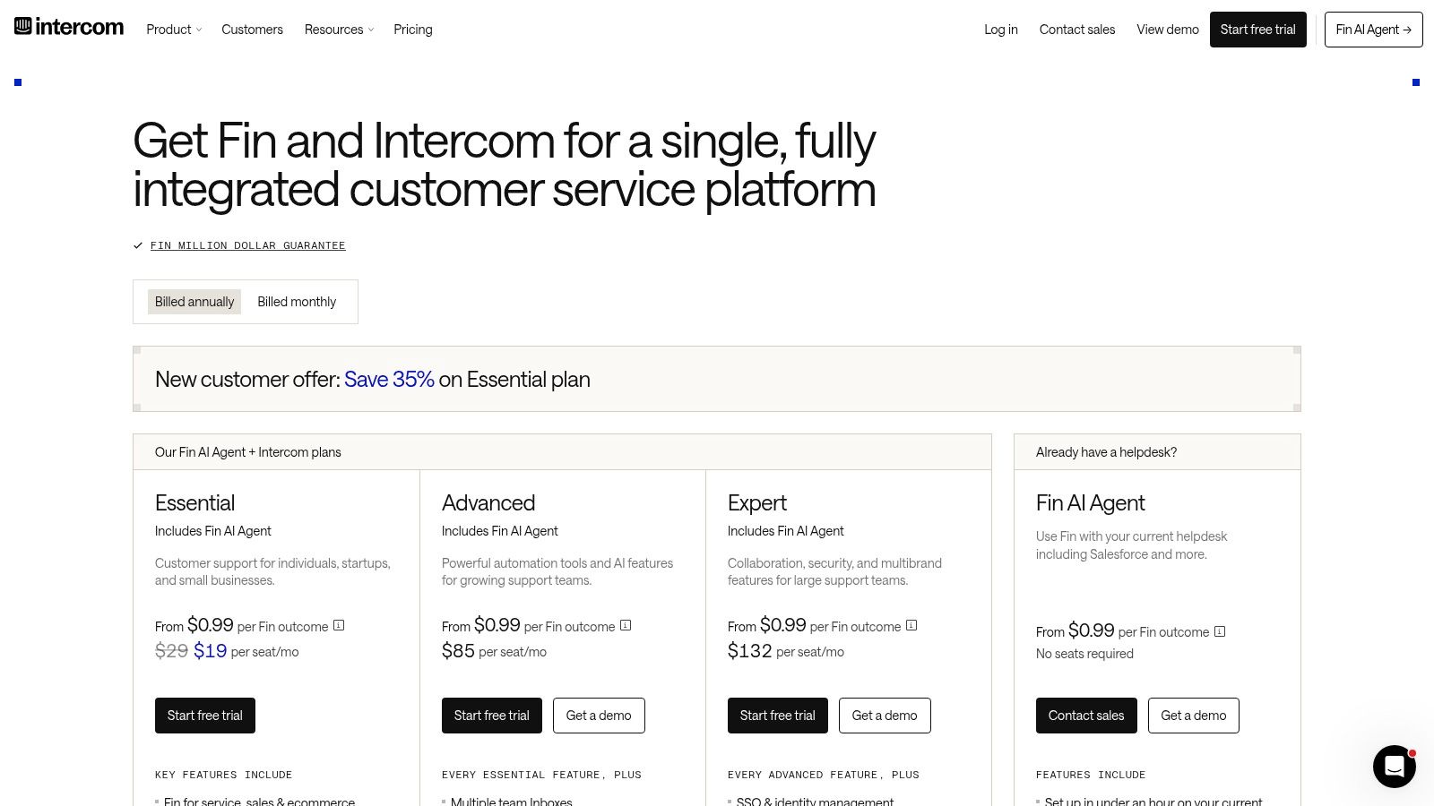
Task: Click the $132 per seat price
Action: tap(750, 651)
